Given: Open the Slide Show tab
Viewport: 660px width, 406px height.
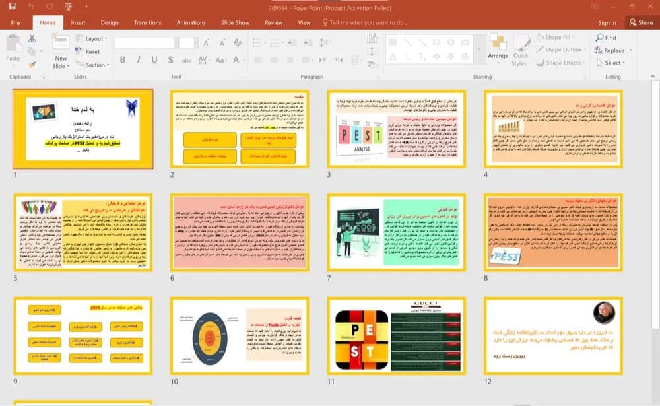Looking at the screenshot, I should 236,22.
